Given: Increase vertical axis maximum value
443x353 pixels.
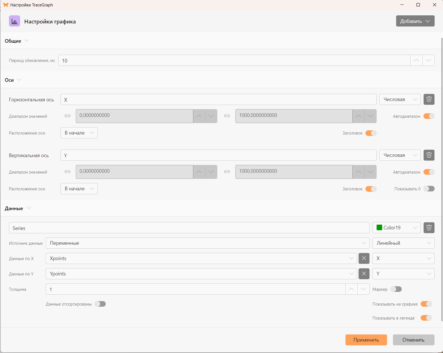Looking at the screenshot, I should [x=358, y=172].
